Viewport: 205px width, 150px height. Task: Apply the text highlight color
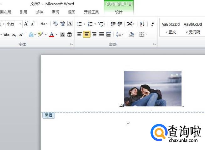tap(41, 35)
